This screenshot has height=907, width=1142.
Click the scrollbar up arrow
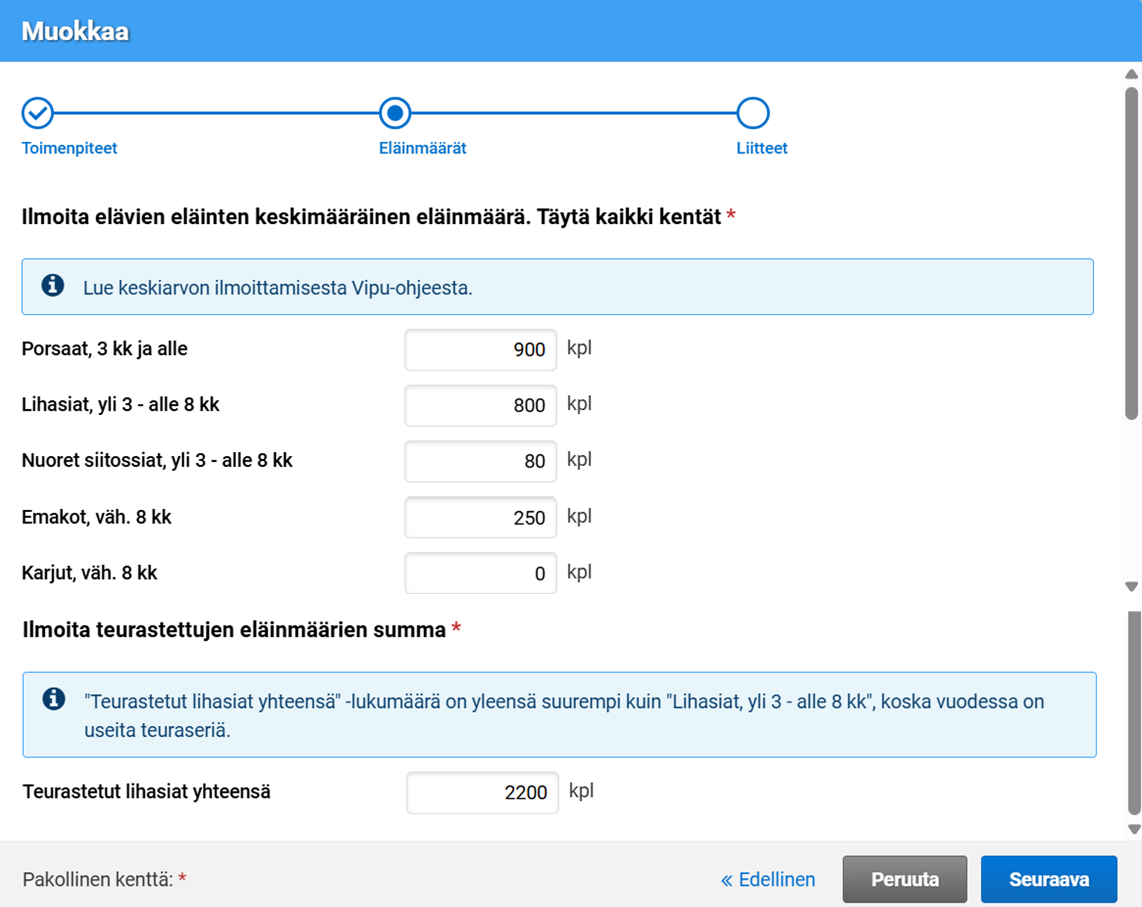pyautogui.click(x=1131, y=73)
